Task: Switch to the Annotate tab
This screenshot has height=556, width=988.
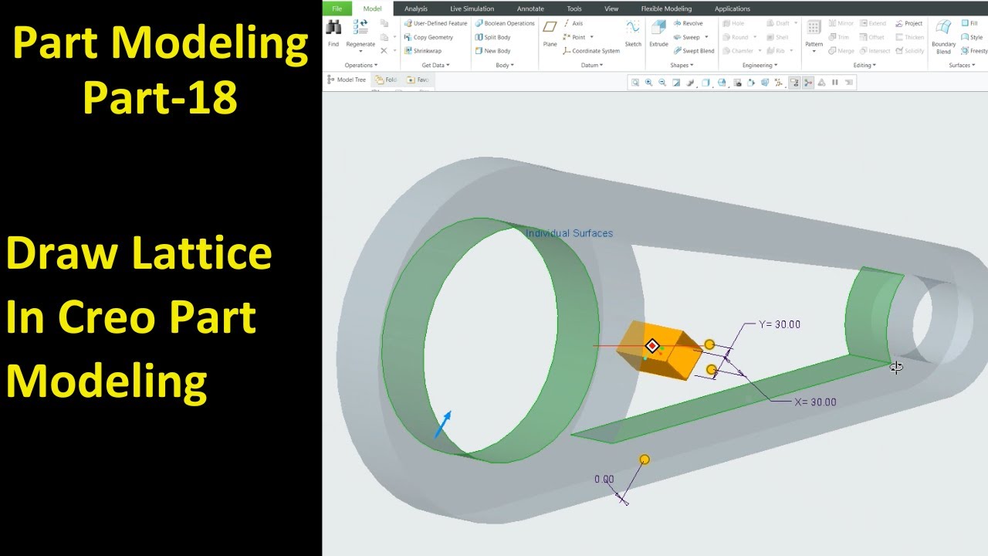Action: coord(530,8)
